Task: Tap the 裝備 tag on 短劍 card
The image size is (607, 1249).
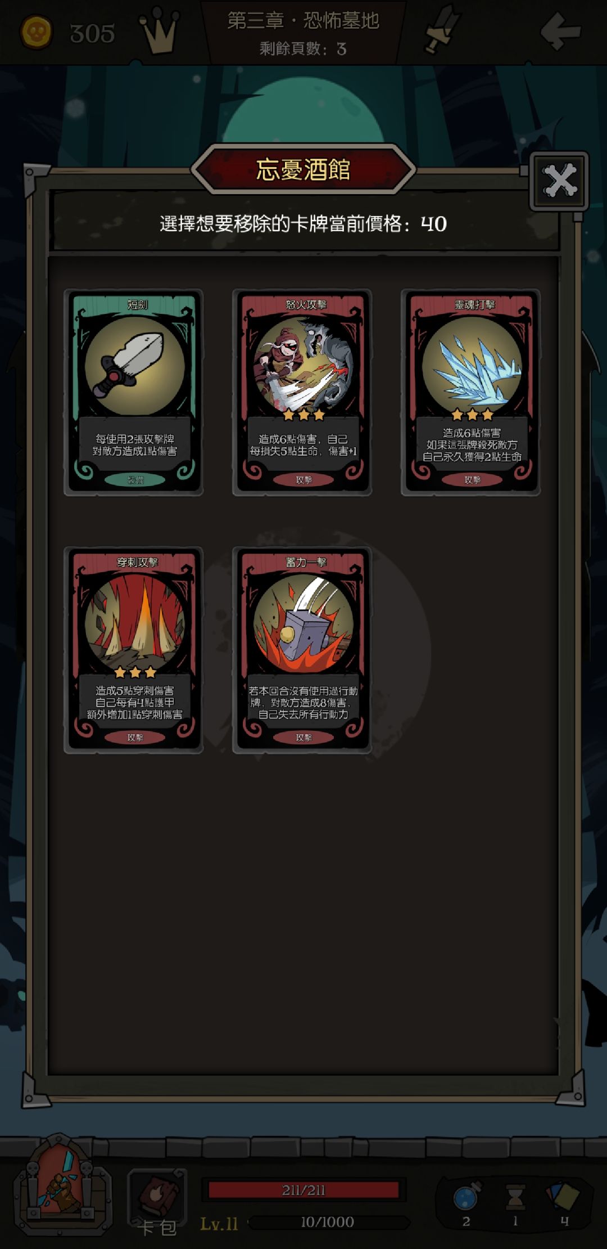Action: 135,480
